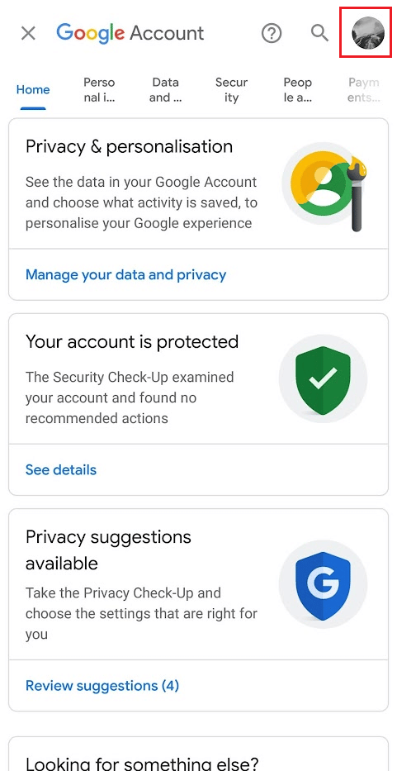The height and width of the screenshot is (771, 397).
Task: Select the Payments tab
Action: (x=364, y=90)
